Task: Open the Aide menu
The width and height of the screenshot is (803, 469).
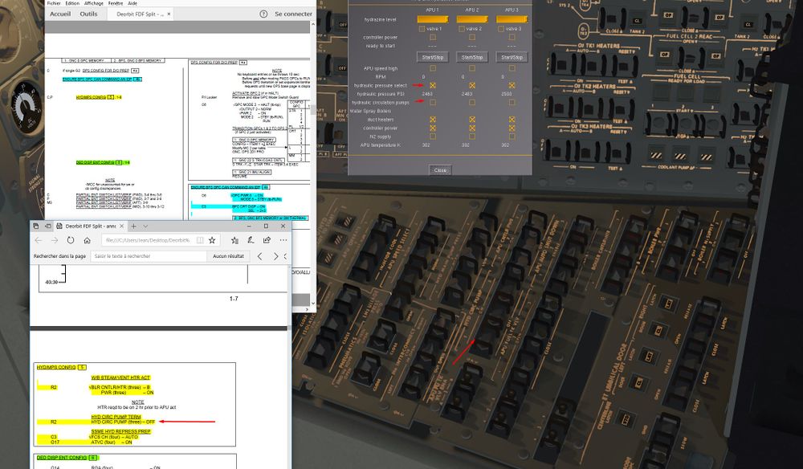Action: click(132, 3)
